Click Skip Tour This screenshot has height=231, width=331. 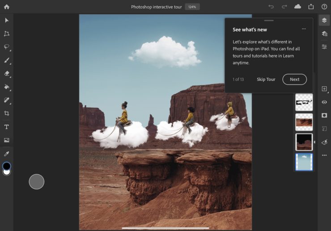tap(266, 80)
